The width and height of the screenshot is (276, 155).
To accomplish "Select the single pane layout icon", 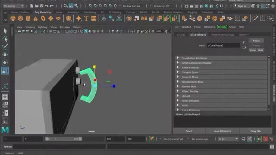I will [x=5, y=97].
